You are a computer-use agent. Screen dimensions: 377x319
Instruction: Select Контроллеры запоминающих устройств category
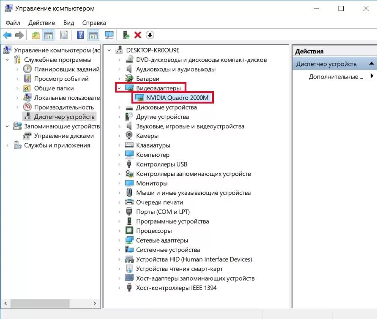point(193,174)
